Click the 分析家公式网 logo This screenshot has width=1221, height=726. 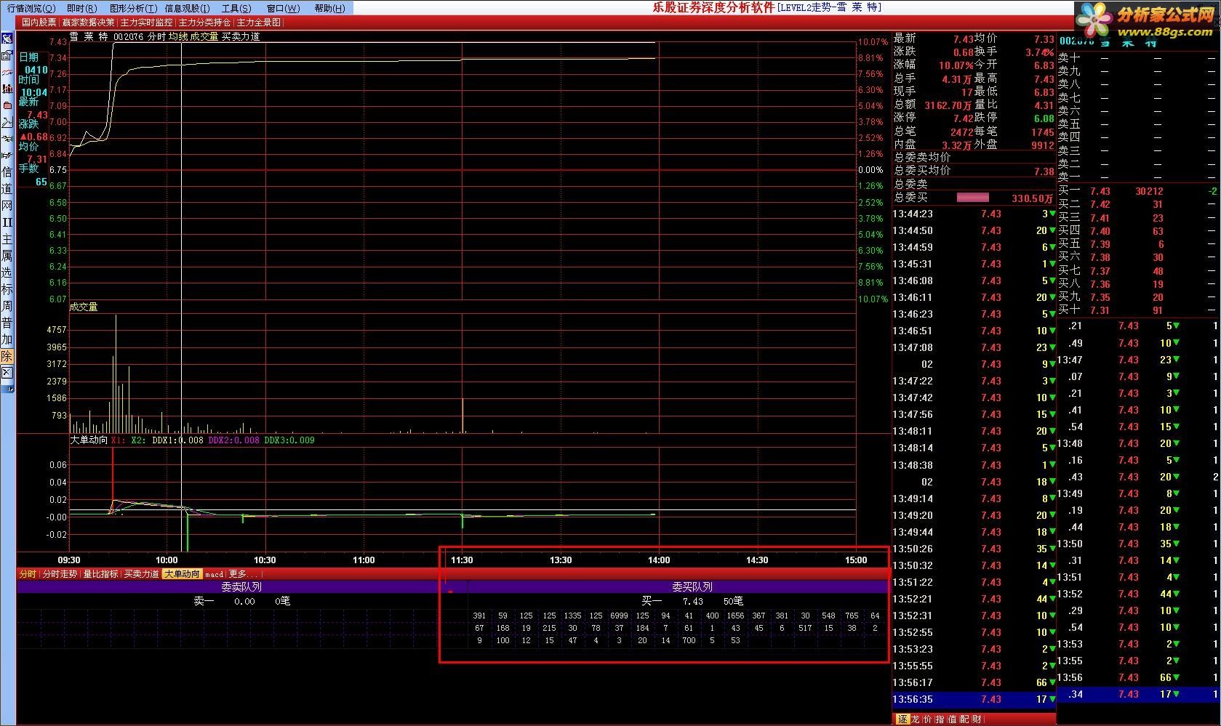coord(1146,20)
